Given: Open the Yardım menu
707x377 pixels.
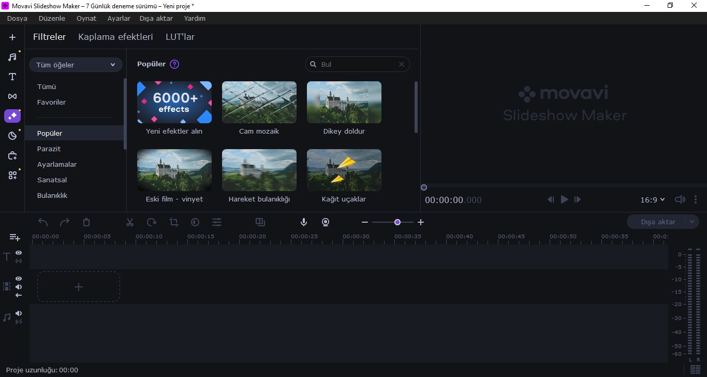Looking at the screenshot, I should click(x=195, y=18).
